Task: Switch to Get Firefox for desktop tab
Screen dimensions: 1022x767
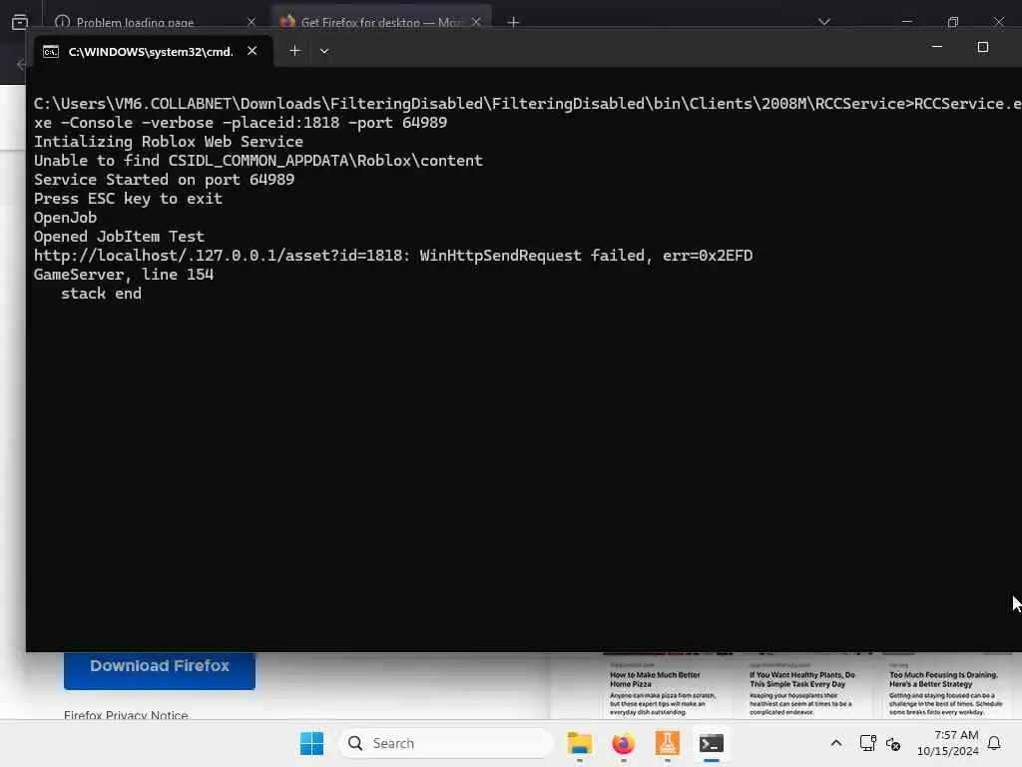Action: tap(380, 22)
